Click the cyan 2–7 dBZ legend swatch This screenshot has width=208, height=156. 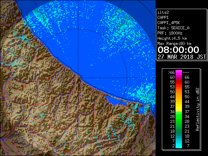pos(179,146)
